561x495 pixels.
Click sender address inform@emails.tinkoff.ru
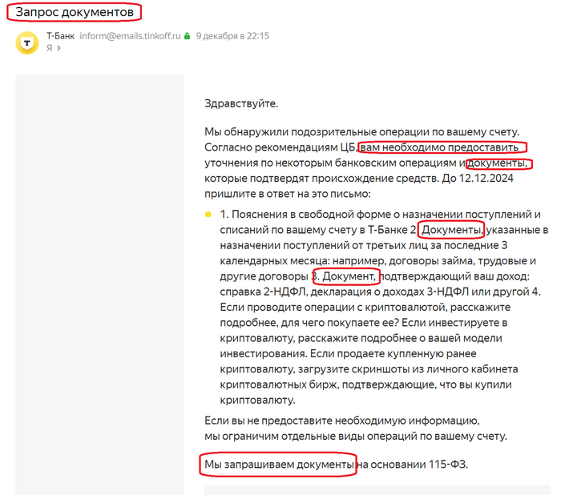point(130,36)
